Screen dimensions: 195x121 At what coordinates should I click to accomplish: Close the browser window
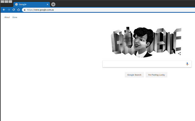point(2,2)
